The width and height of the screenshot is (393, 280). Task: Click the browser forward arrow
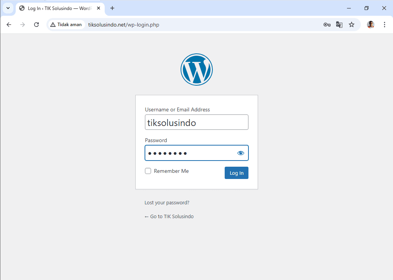pyautogui.click(x=23, y=25)
